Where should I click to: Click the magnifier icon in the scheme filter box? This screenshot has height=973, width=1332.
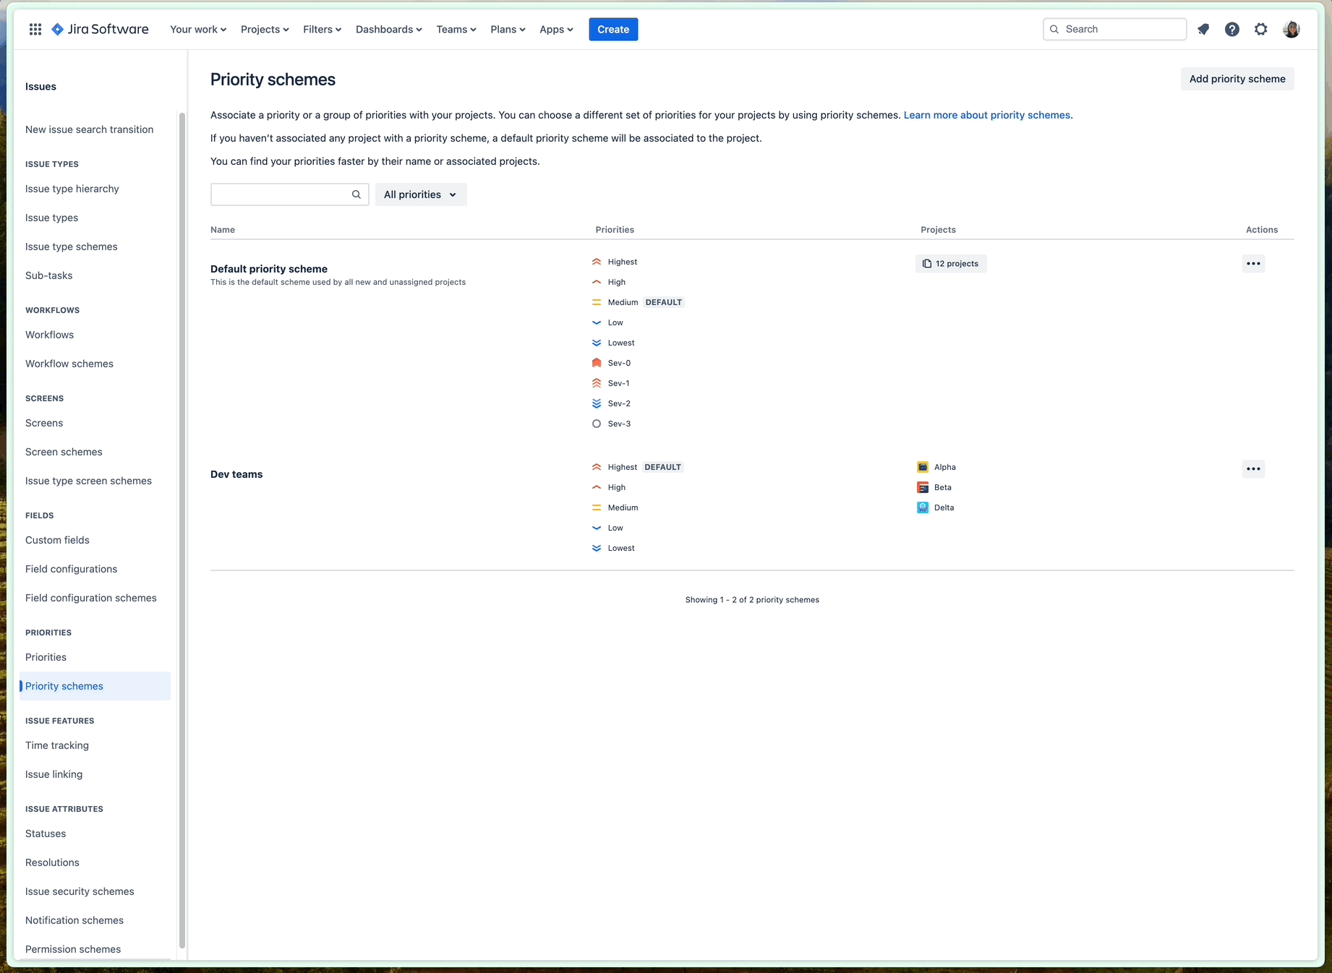pyautogui.click(x=357, y=194)
